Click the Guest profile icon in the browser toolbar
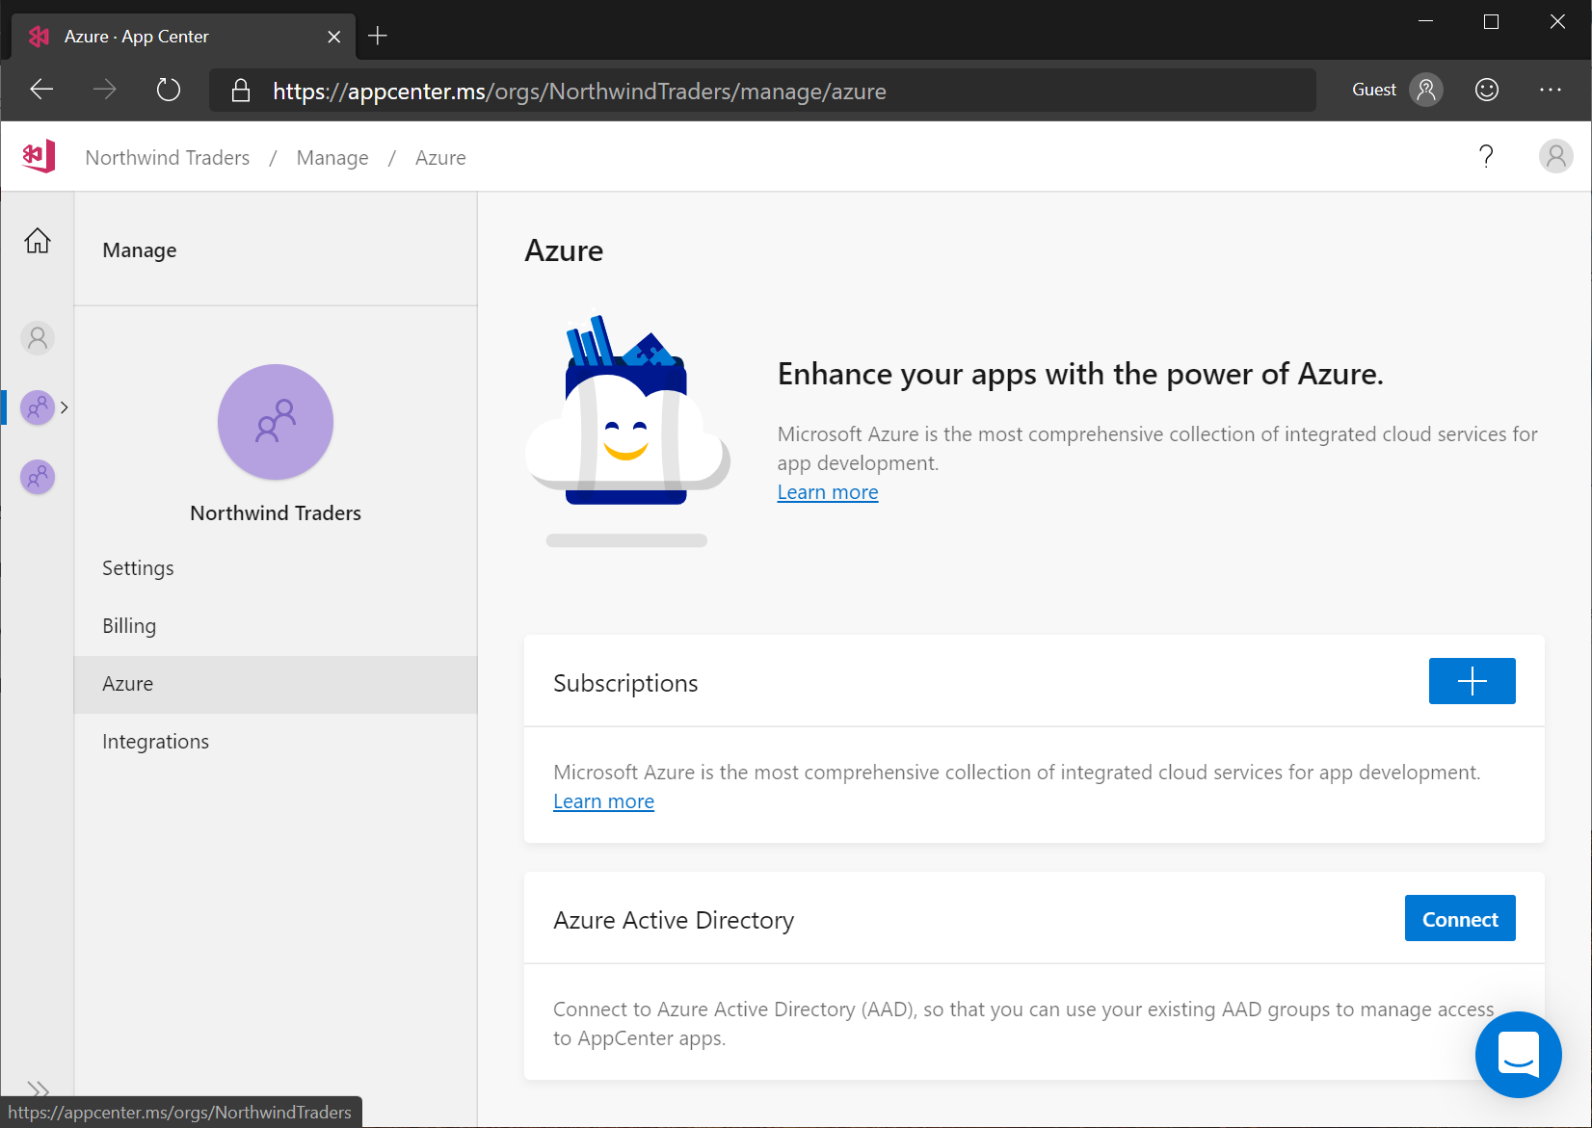The height and width of the screenshot is (1128, 1592). pos(1426,90)
